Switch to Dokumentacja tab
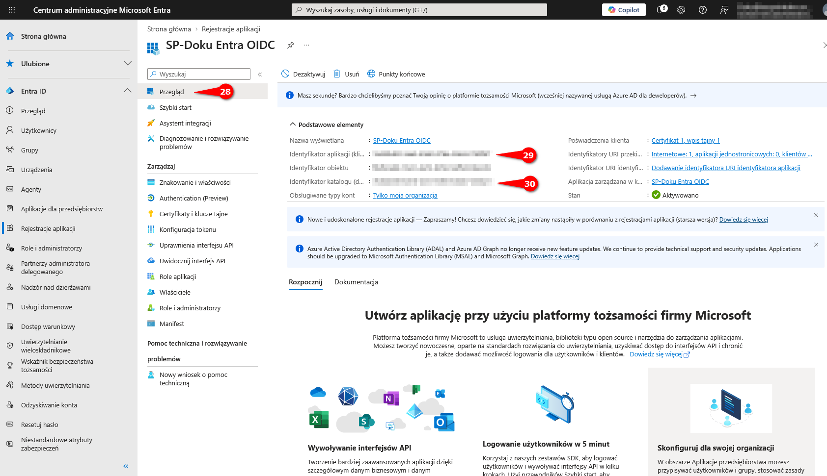This screenshot has width=827, height=476. coord(356,282)
